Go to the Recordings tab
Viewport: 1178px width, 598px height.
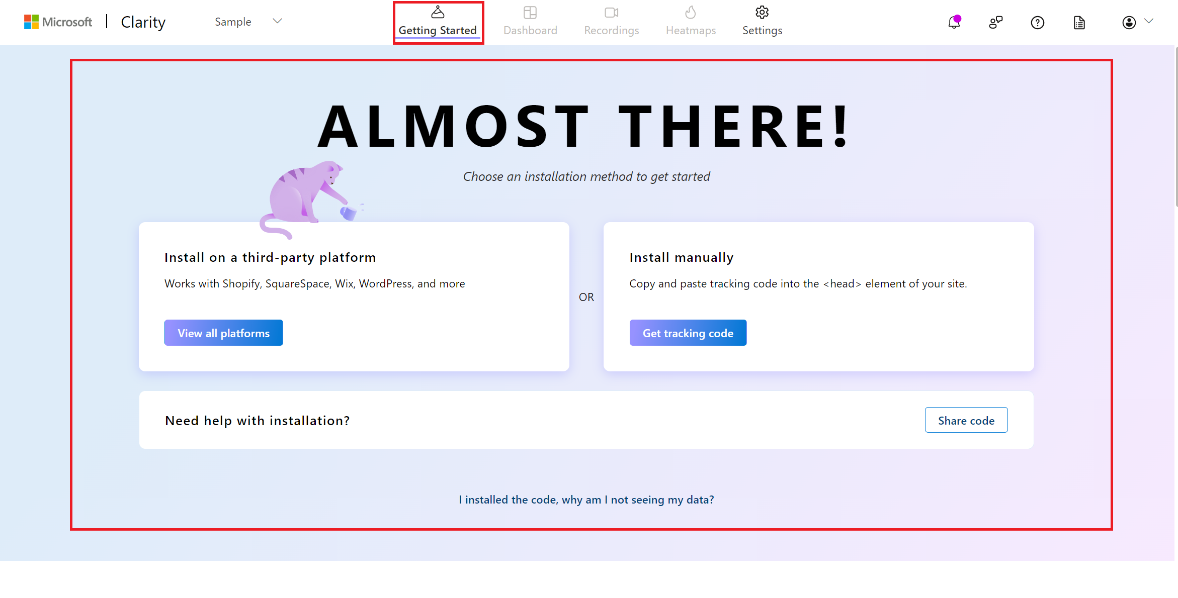point(611,23)
